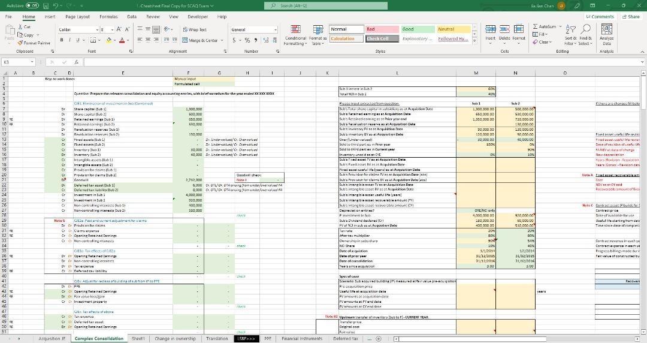Click the Wrap Text button
This screenshot has width=647, height=343.
point(194,29)
